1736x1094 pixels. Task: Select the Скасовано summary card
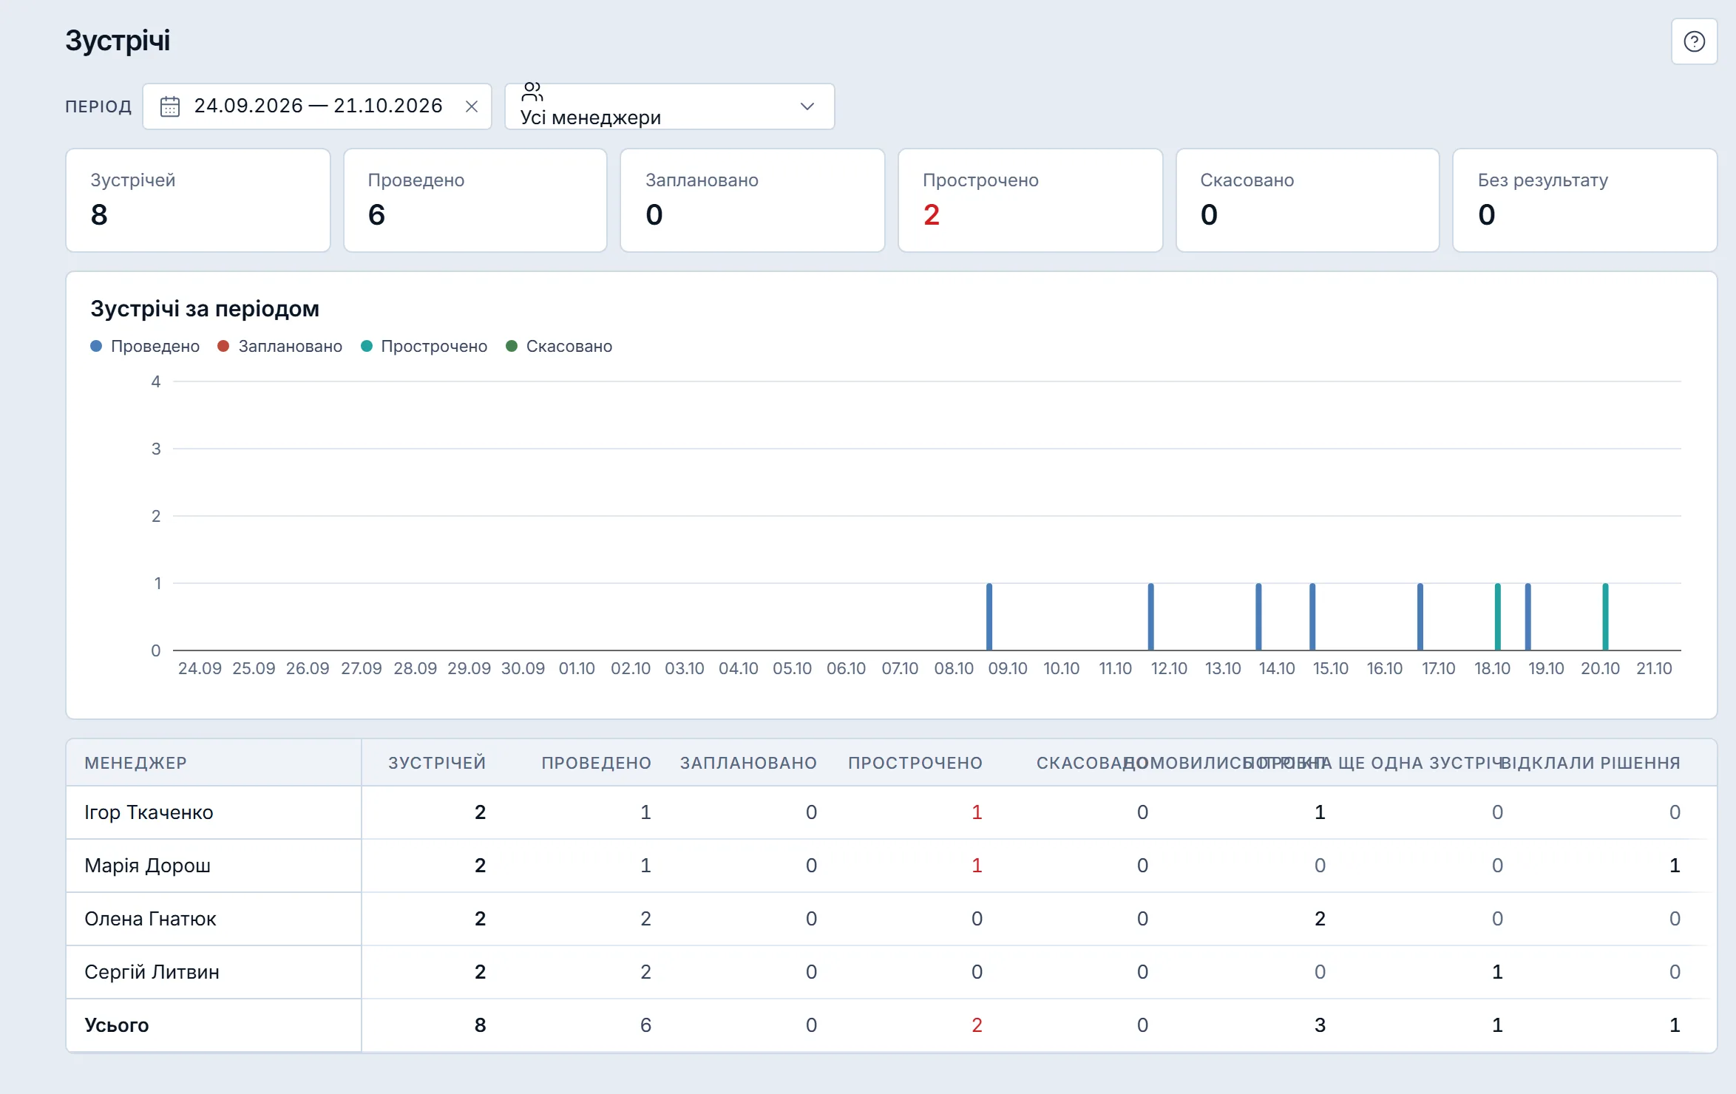[x=1308, y=200]
